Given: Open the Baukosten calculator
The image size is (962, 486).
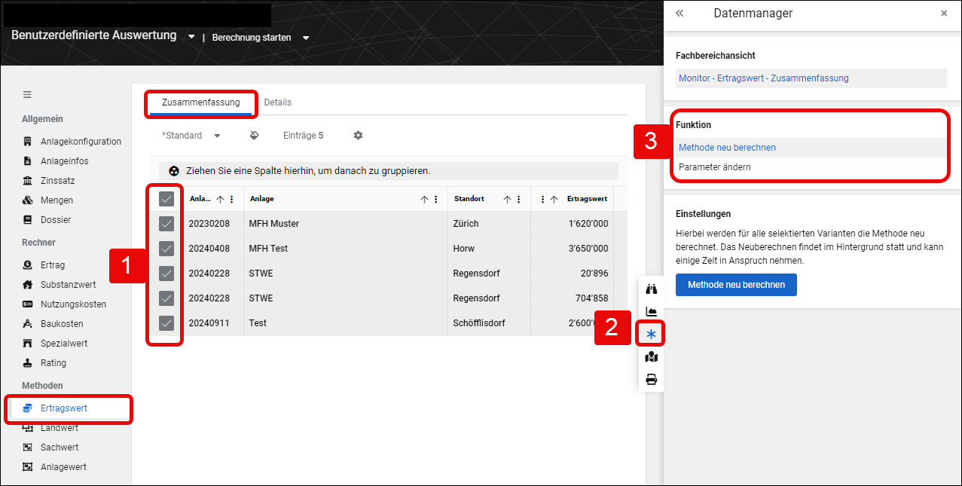Looking at the screenshot, I should pyautogui.click(x=53, y=324).
